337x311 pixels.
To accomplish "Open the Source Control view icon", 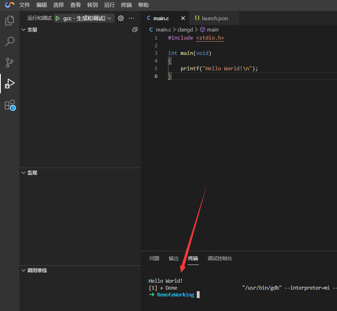I will (x=10, y=63).
